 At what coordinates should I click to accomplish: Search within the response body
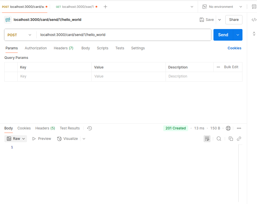(x=219, y=139)
